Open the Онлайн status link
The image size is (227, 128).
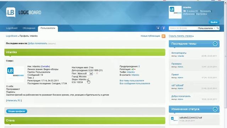pos(45,66)
